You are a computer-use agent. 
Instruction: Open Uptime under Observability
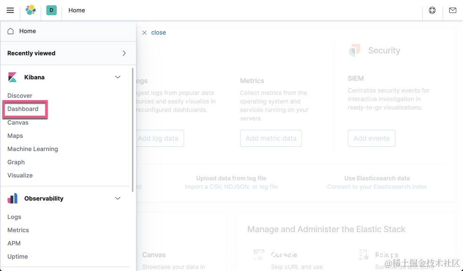[17, 256]
